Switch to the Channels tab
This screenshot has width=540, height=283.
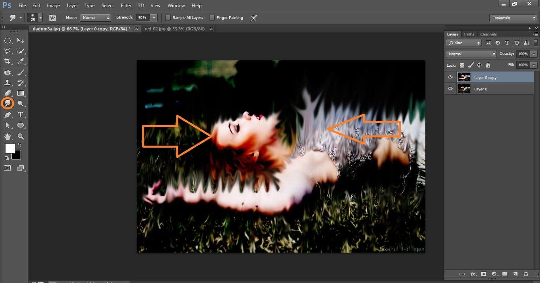pos(488,34)
